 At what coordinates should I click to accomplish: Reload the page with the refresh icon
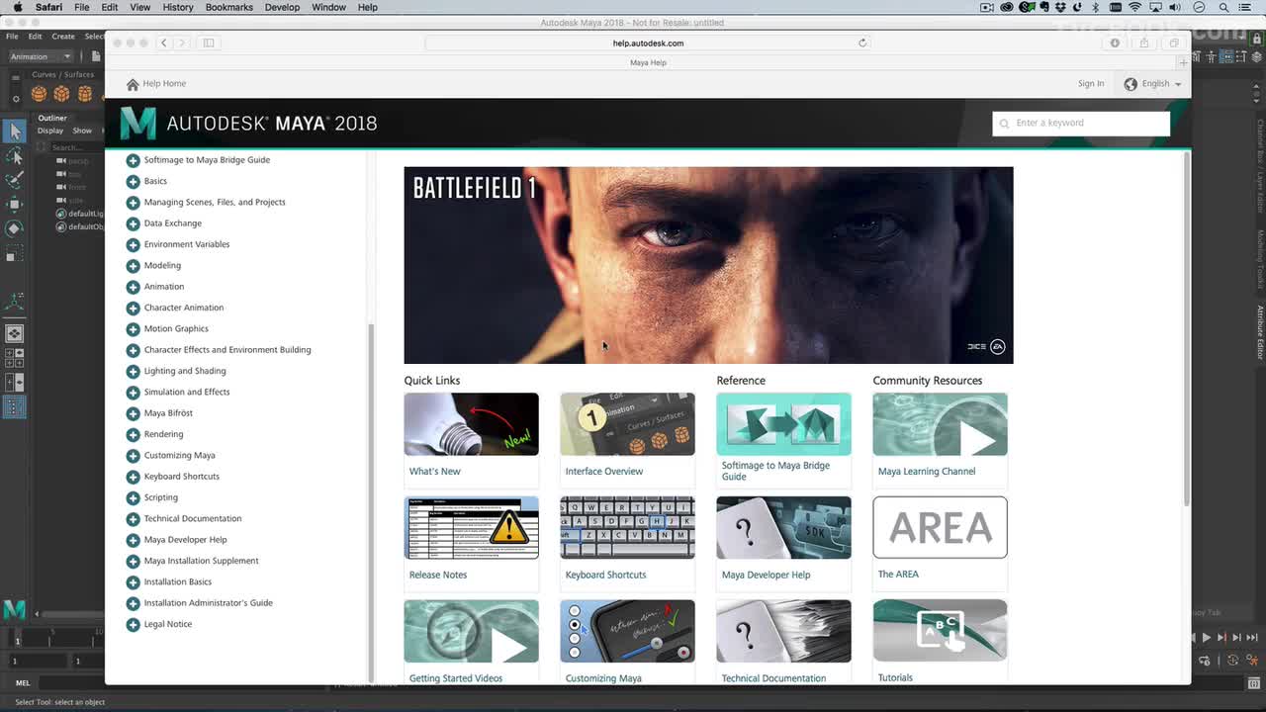point(862,43)
